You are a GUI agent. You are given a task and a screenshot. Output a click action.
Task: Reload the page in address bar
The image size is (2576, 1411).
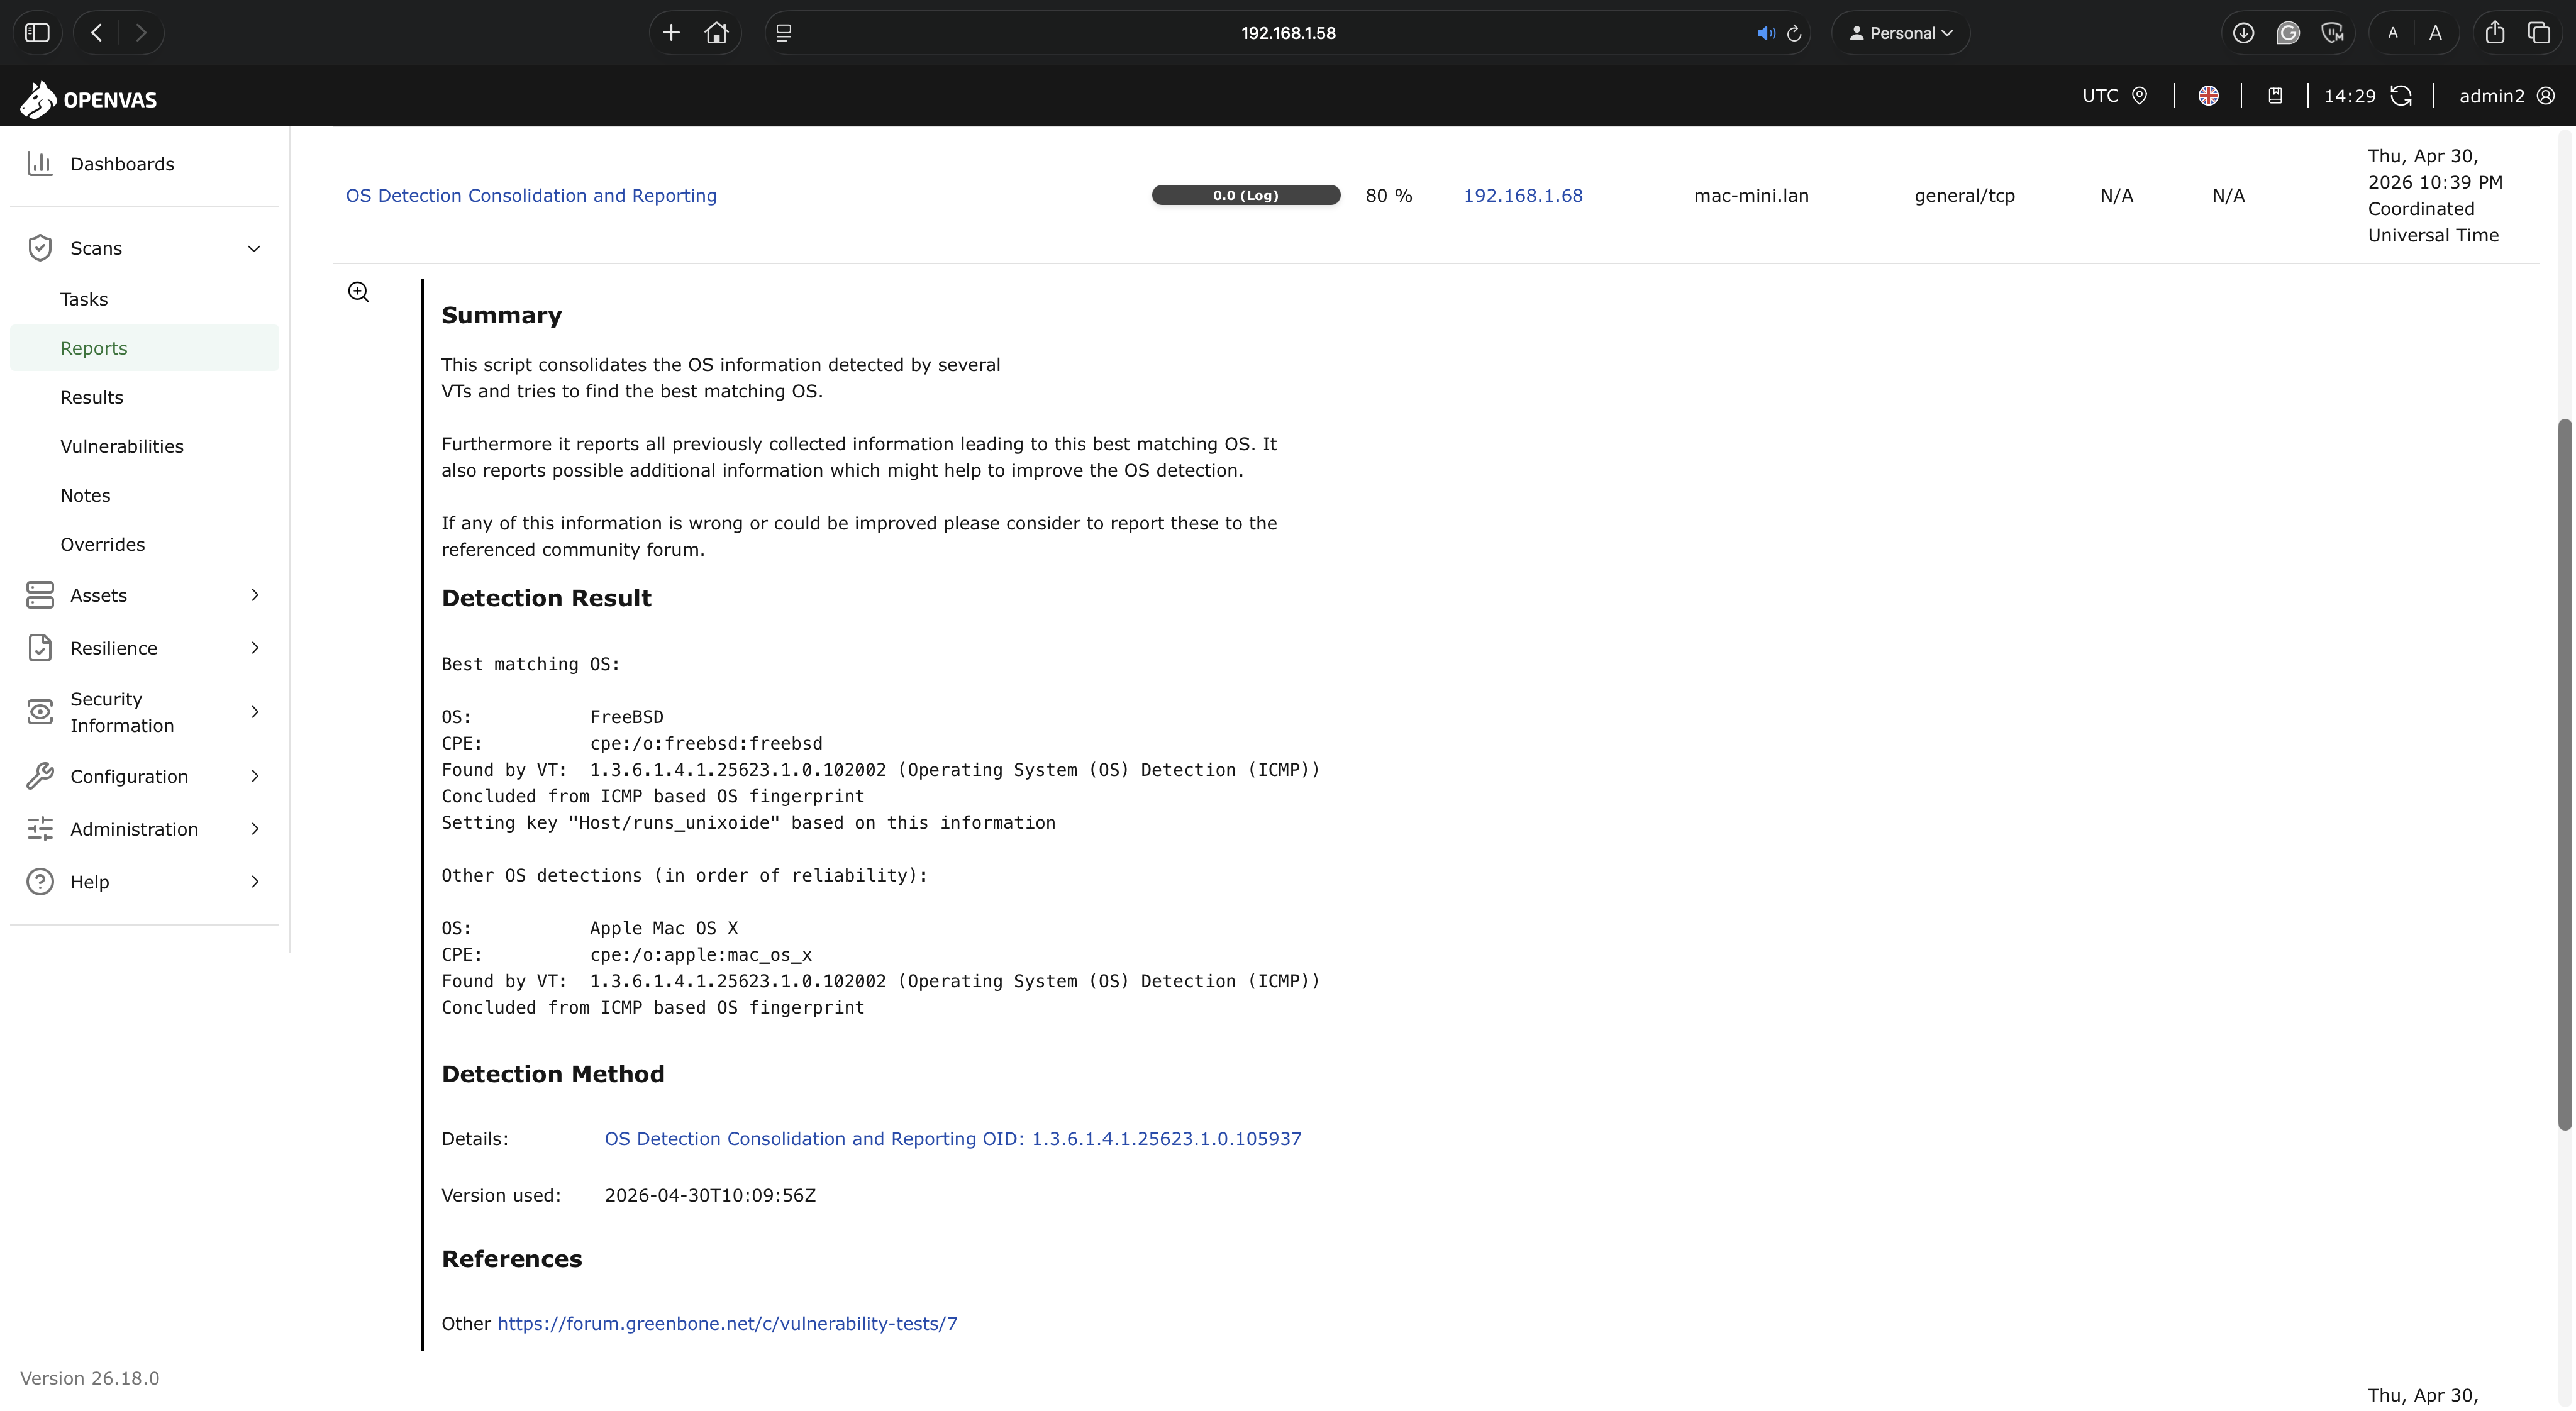[x=1794, y=33]
